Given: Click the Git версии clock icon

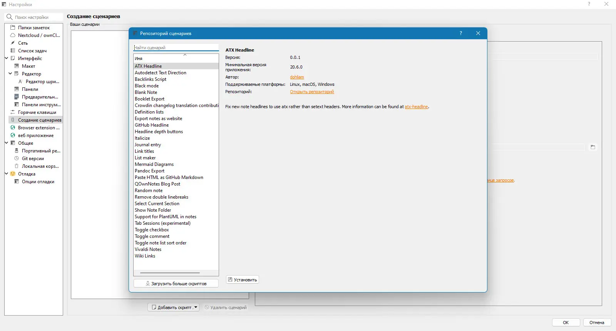Looking at the screenshot, I should (x=17, y=159).
